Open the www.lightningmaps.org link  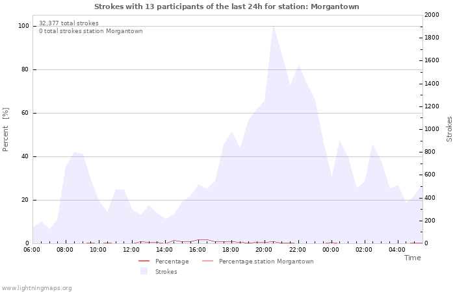[36, 288]
